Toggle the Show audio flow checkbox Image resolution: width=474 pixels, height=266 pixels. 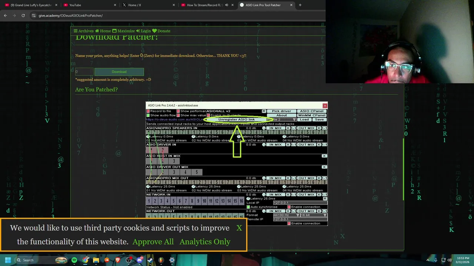[x=148, y=115]
